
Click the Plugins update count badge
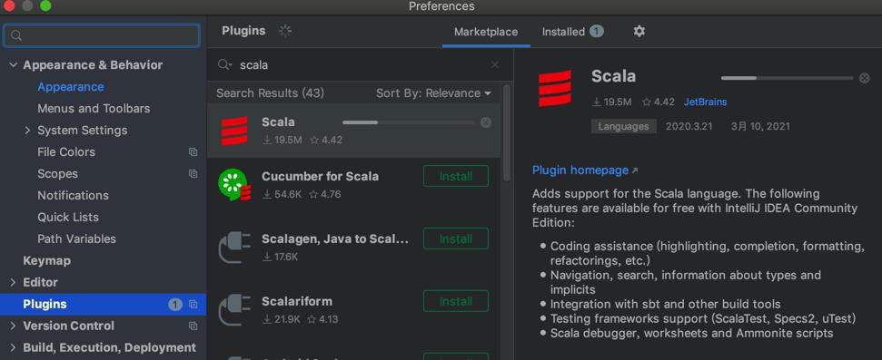pos(175,305)
